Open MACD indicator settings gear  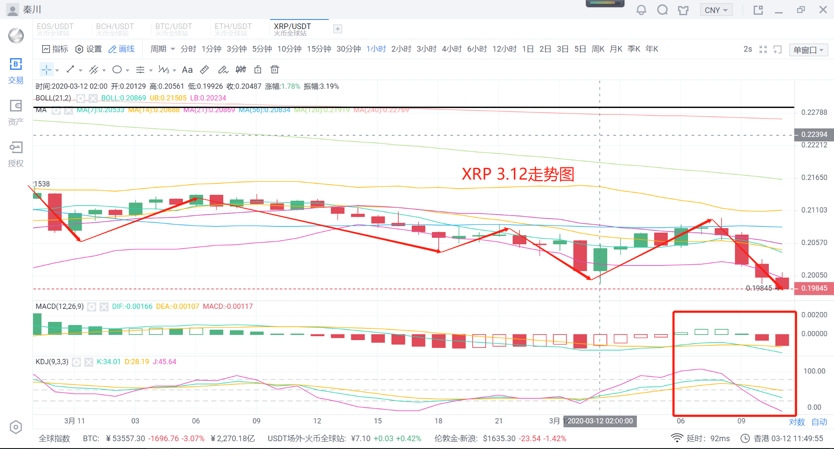point(92,307)
